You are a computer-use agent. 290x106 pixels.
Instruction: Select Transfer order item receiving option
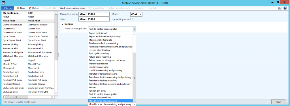click(110, 74)
